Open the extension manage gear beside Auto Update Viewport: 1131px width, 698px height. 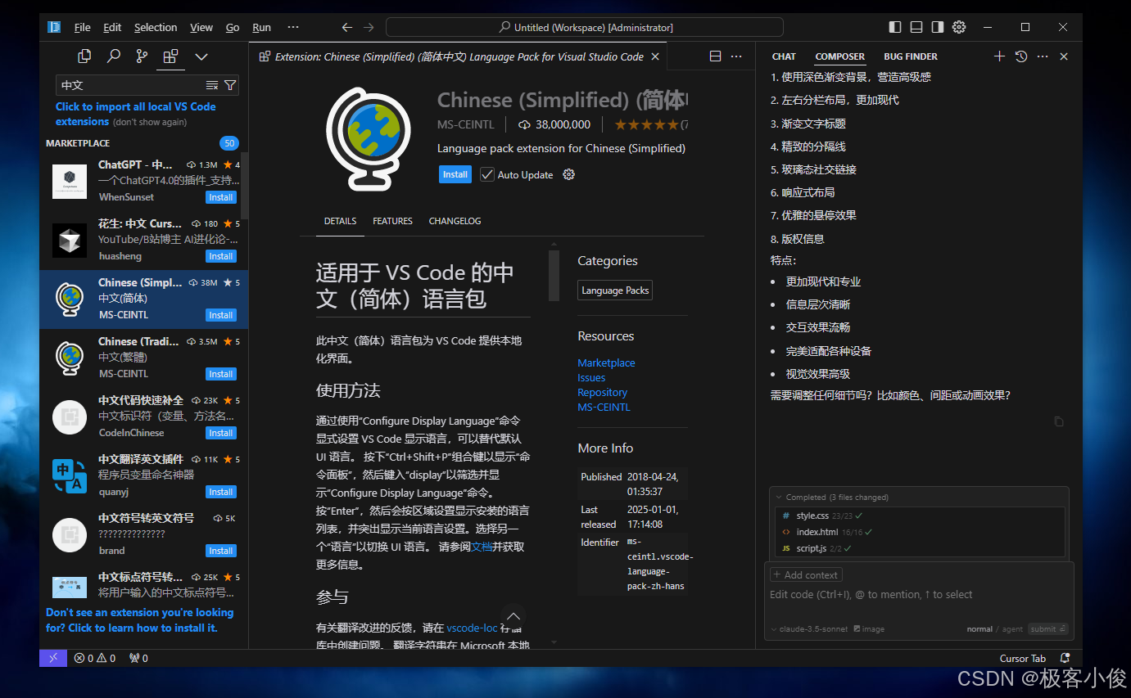pyautogui.click(x=569, y=174)
